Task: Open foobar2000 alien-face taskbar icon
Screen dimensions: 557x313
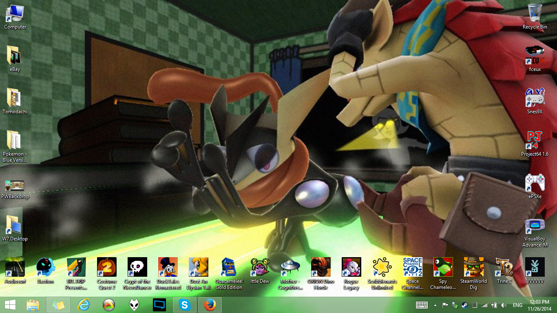Action: [x=134, y=305]
